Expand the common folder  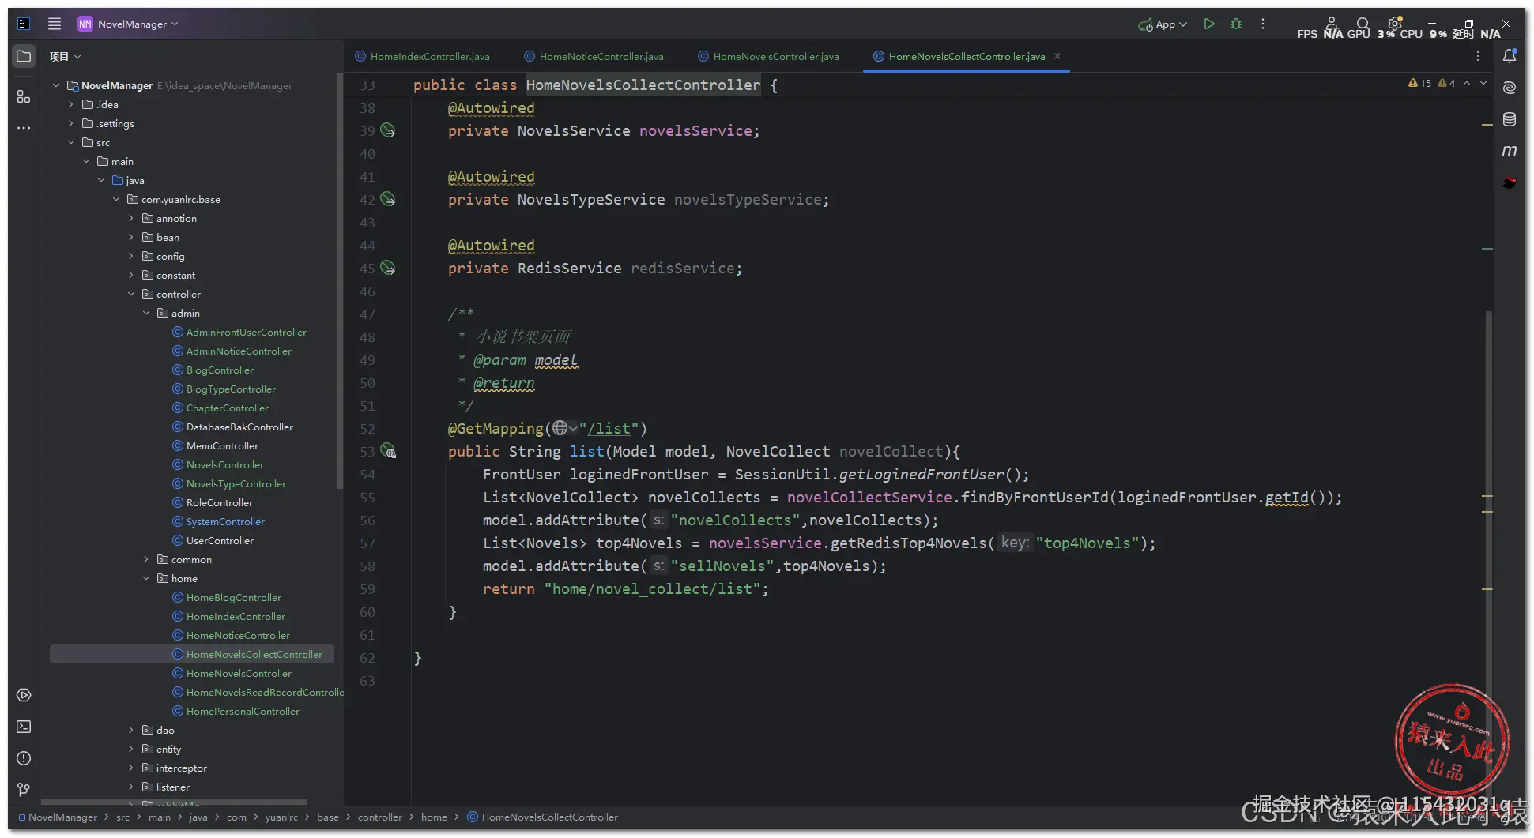click(146, 559)
